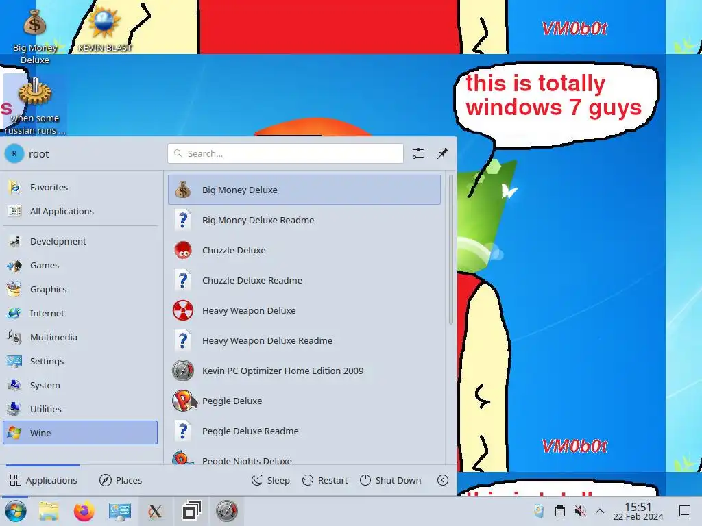Open Peggle Deluxe Readme entry

[304, 431]
